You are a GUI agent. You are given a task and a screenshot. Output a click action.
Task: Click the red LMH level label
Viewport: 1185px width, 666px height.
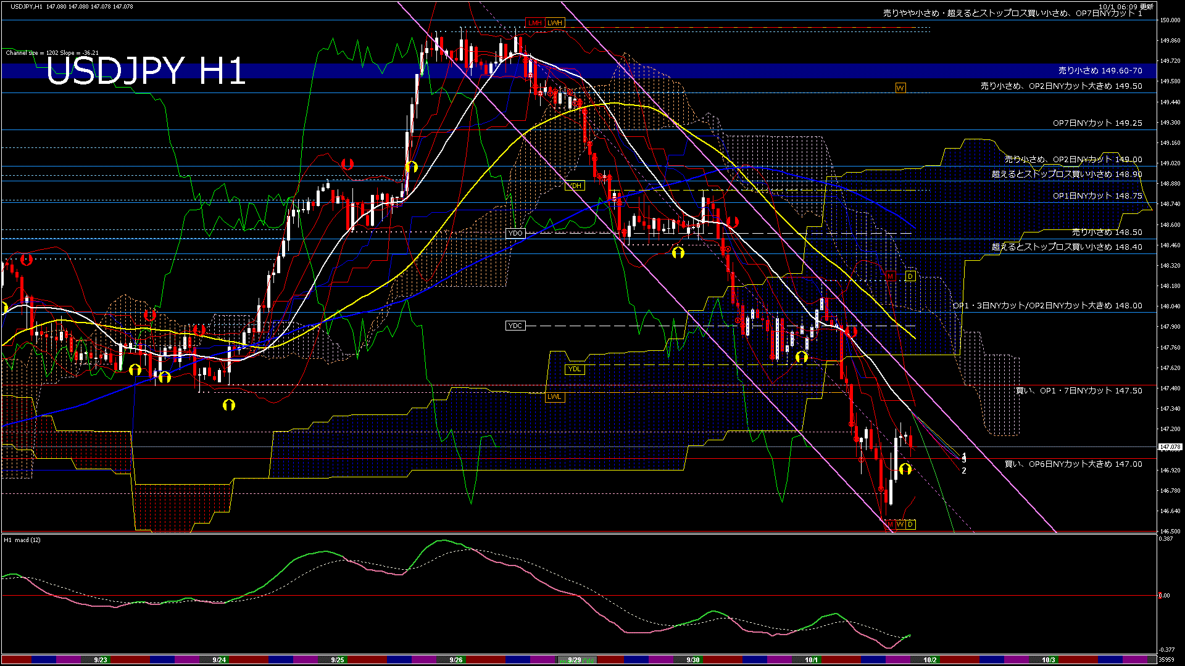(534, 23)
